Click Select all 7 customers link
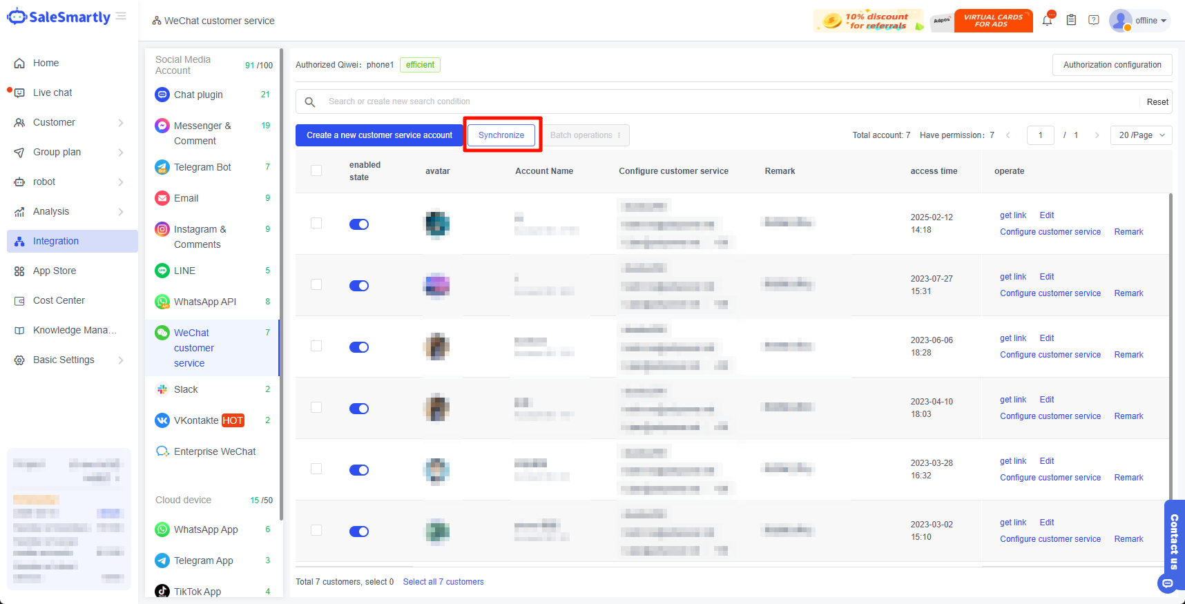Image resolution: width=1185 pixels, height=604 pixels. point(443,582)
